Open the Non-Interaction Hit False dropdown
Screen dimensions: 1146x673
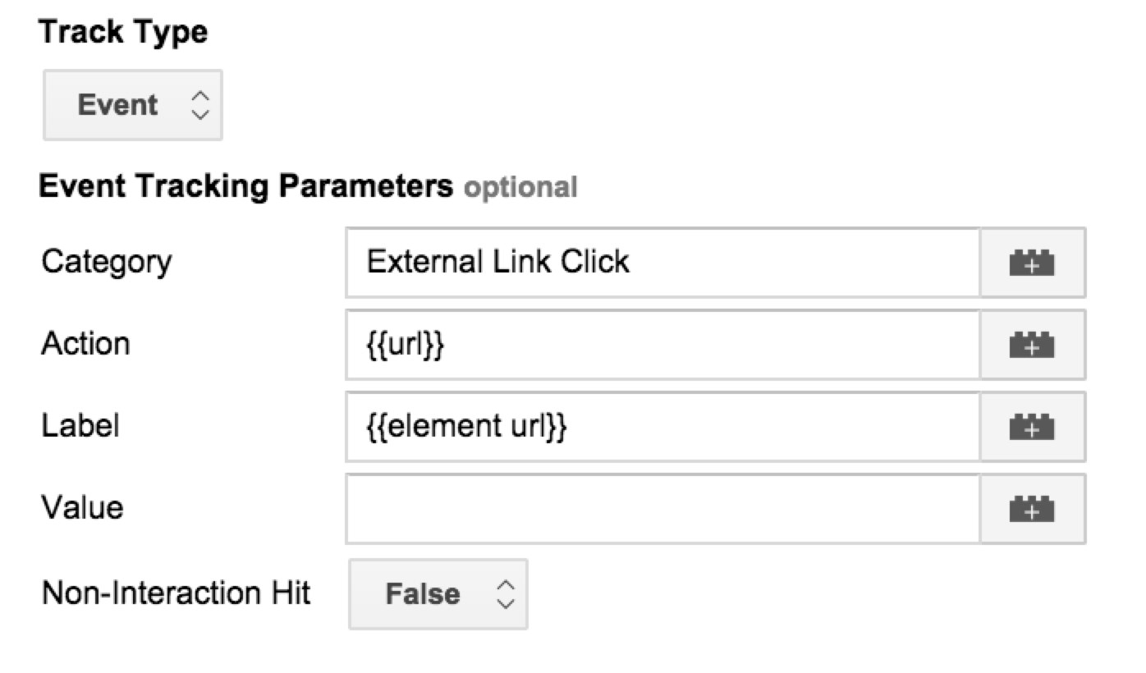[438, 594]
